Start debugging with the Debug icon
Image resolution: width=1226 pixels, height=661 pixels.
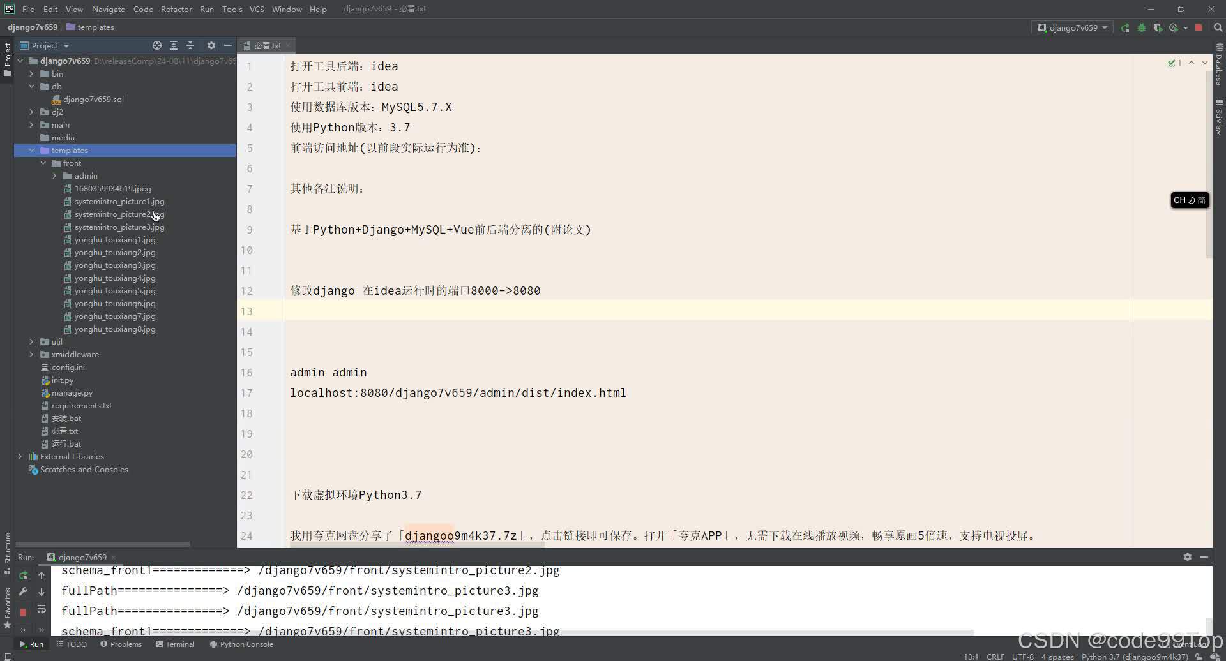pyautogui.click(x=1142, y=27)
